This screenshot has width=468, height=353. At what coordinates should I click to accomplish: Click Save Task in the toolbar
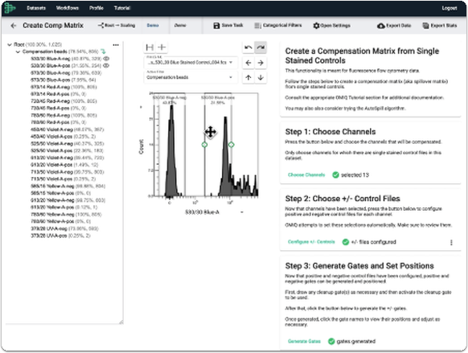click(x=228, y=26)
